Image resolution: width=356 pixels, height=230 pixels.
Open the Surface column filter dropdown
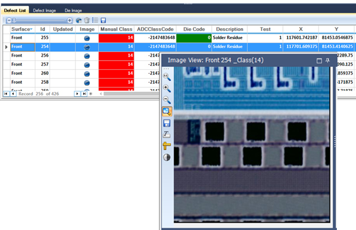pyautogui.click(x=30, y=29)
